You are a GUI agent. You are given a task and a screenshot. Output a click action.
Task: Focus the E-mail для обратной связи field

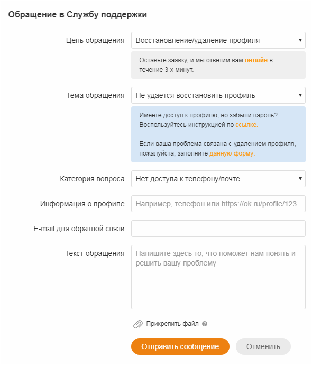tap(218, 229)
